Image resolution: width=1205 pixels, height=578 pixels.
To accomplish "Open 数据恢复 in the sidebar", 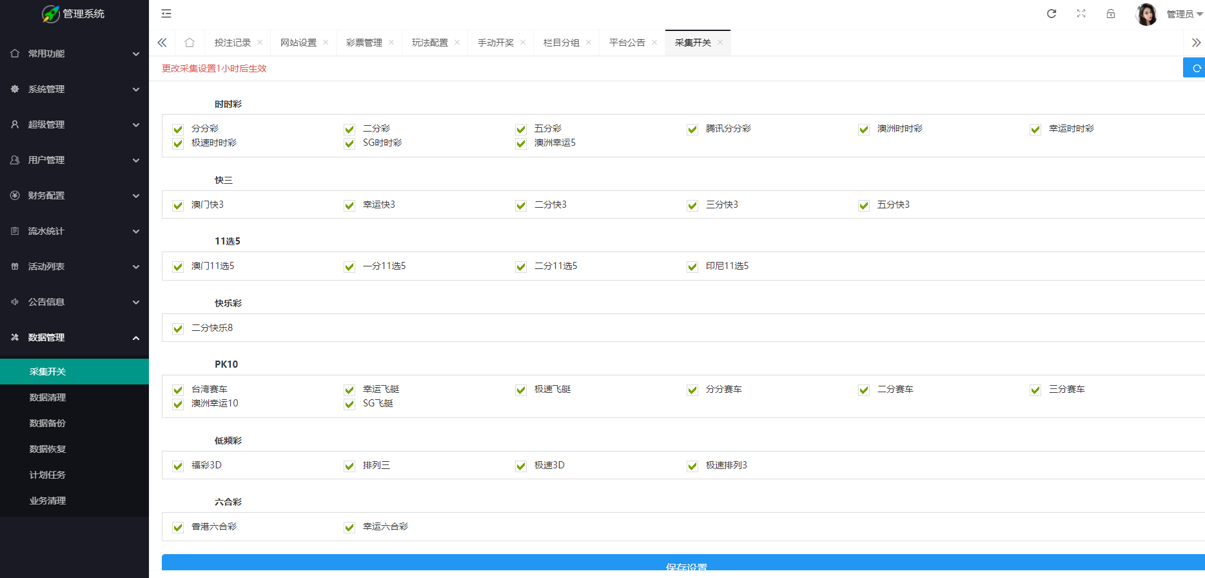I will click(74, 449).
